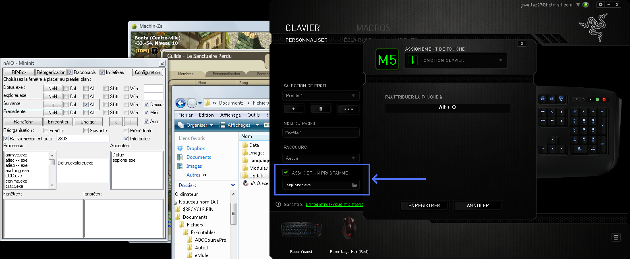Viewport: 630px width, 259px height.
Task: Go forward in the Explorer window
Action: 192,103
